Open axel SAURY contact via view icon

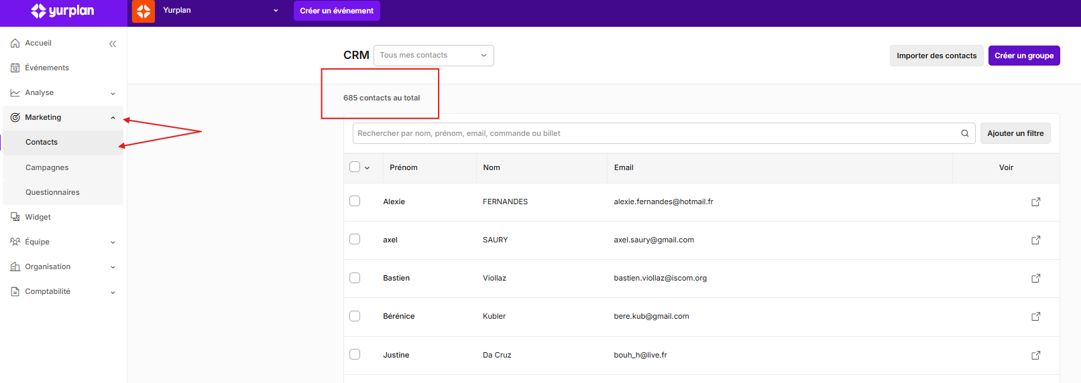point(1035,240)
